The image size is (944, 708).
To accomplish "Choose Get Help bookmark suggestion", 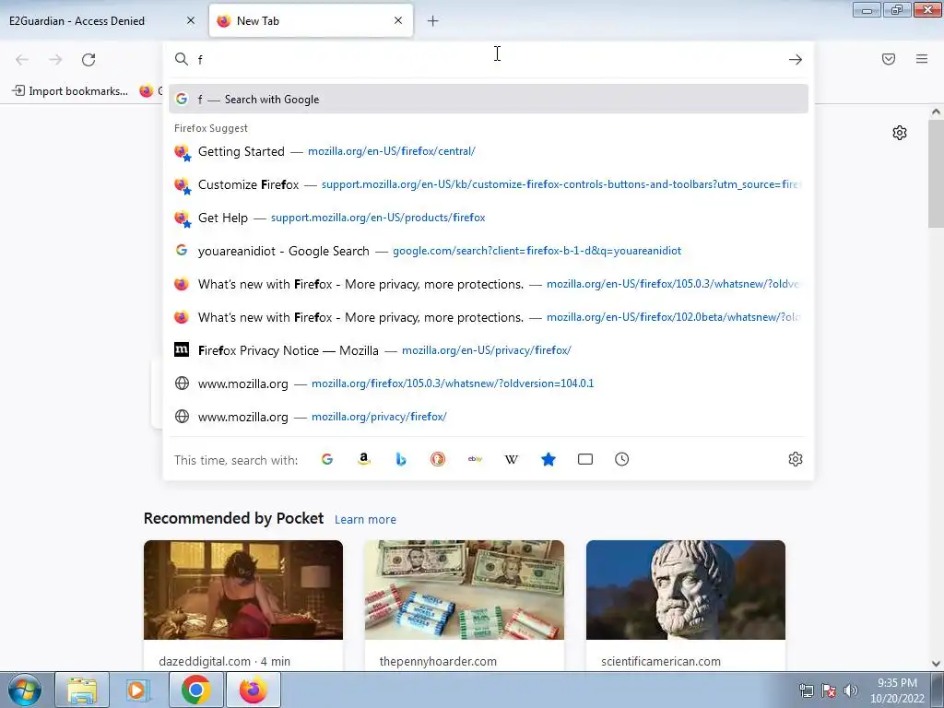I will (x=489, y=218).
